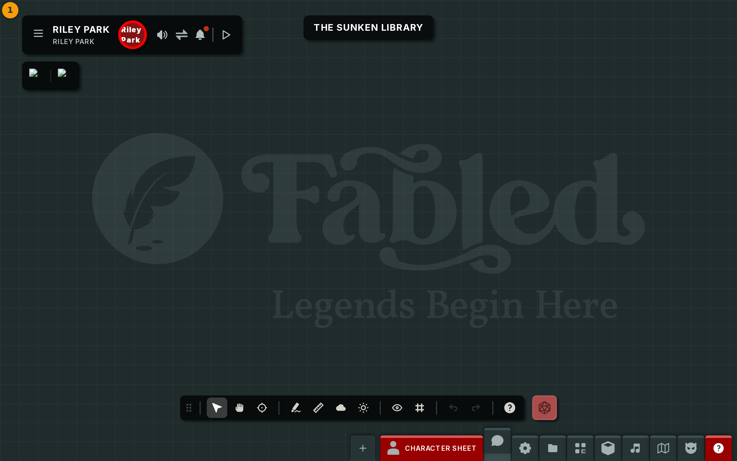Viewport: 737px width, 461px height.
Task: Open the map tab
Action: click(663, 448)
